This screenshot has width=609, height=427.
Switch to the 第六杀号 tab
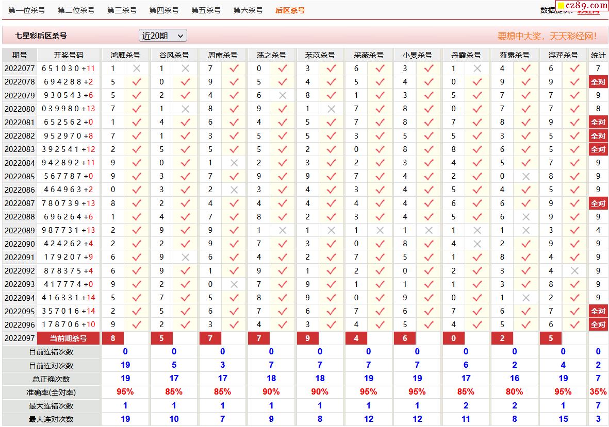248,10
